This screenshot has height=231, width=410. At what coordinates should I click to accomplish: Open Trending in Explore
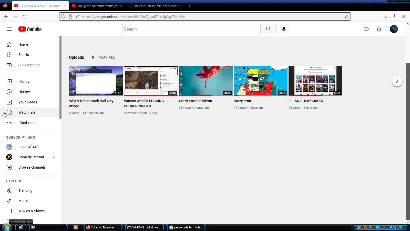tap(30, 190)
